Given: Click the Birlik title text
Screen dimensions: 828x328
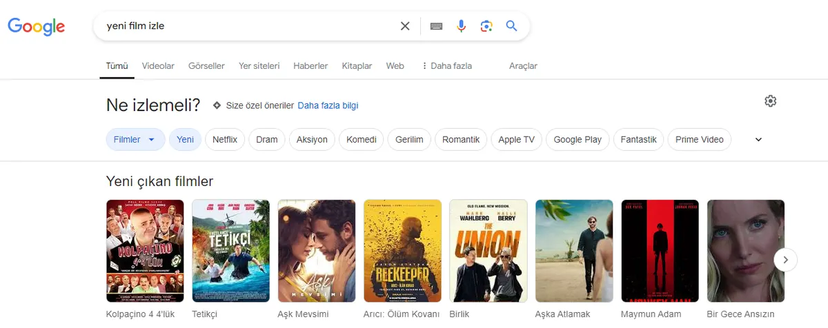Looking at the screenshot, I should (460, 314).
